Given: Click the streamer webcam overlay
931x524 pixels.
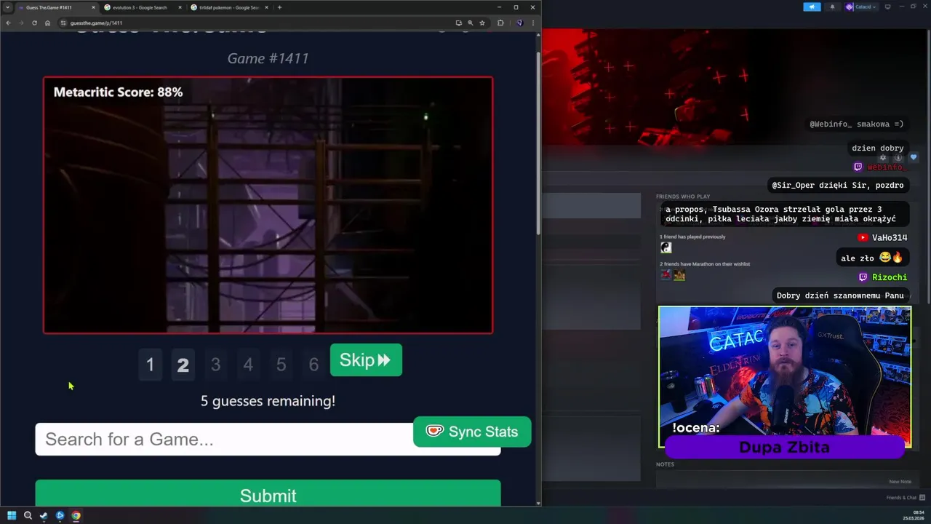Looking at the screenshot, I should 785,377.
